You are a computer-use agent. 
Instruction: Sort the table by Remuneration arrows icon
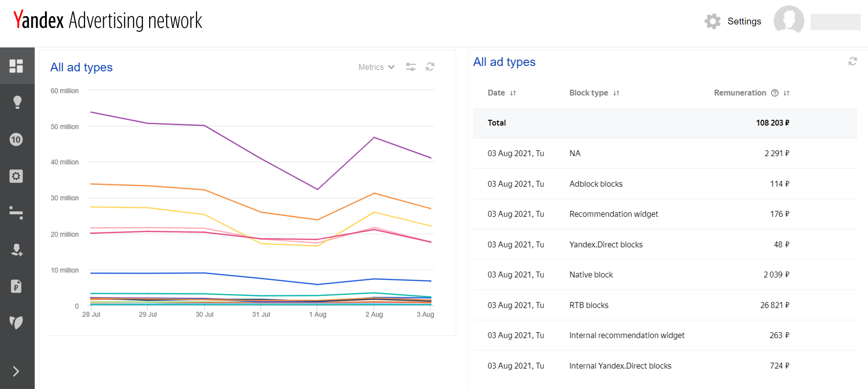coord(786,93)
